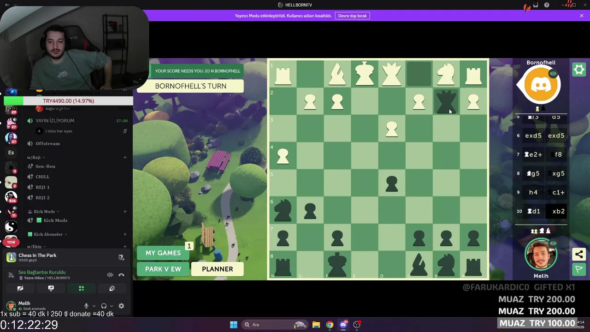Select the black king on f8
This screenshot has width=590, height=332.
[337, 265]
